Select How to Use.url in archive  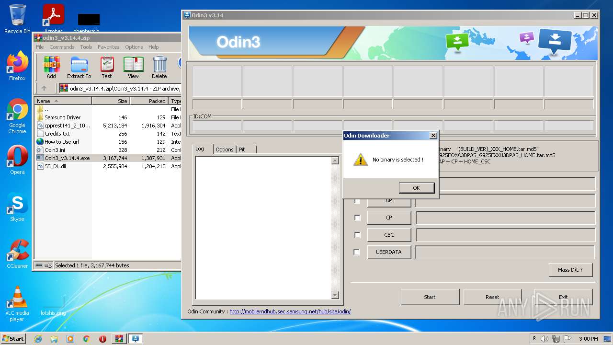(108, 142)
